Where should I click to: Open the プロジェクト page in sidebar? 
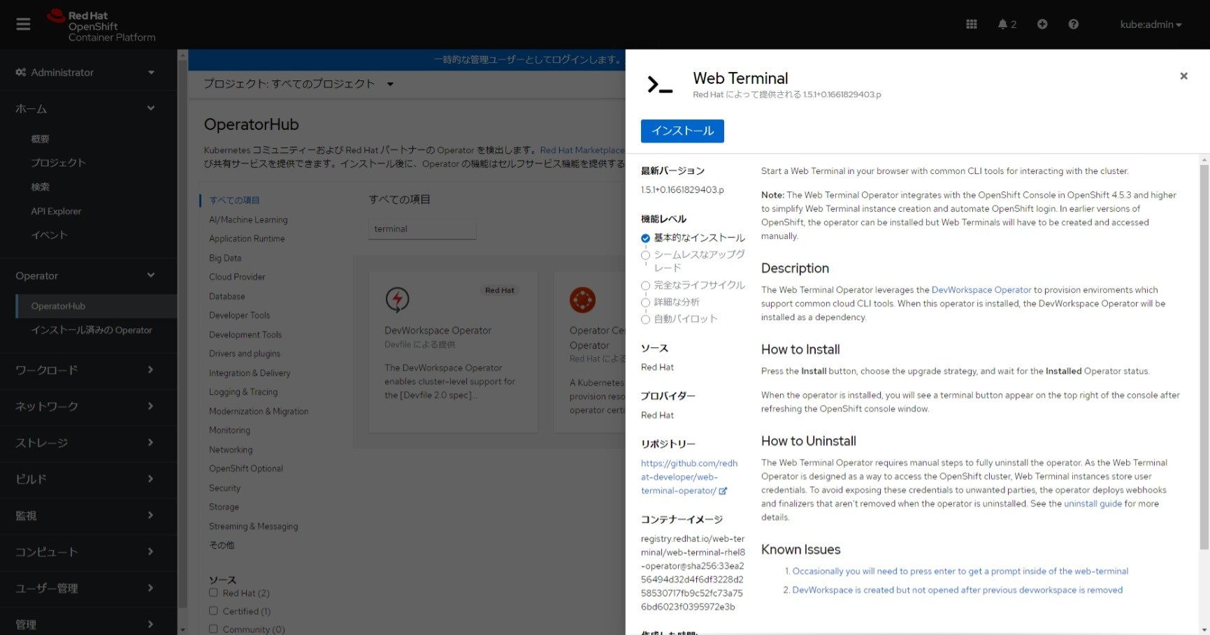[x=58, y=163]
